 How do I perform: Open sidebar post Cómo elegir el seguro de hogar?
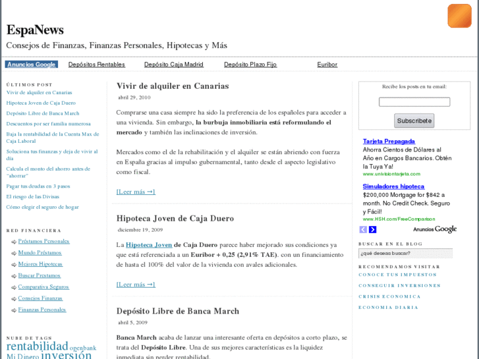[42, 207]
